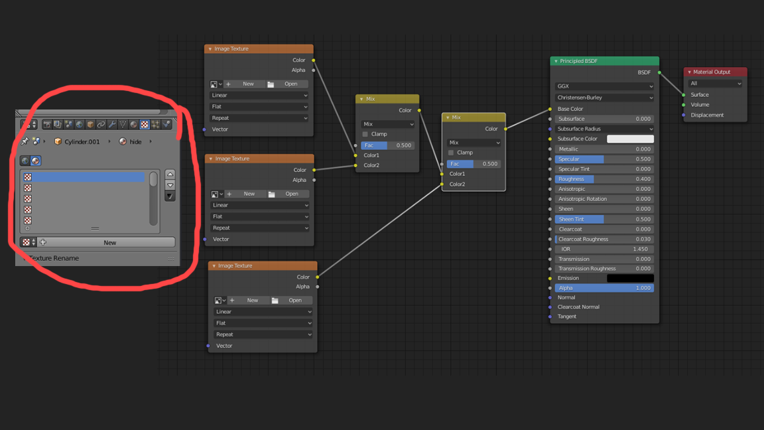Screen dimensions: 764x430
Task: Click the white Subsurface Color swatch
Action: click(x=630, y=139)
